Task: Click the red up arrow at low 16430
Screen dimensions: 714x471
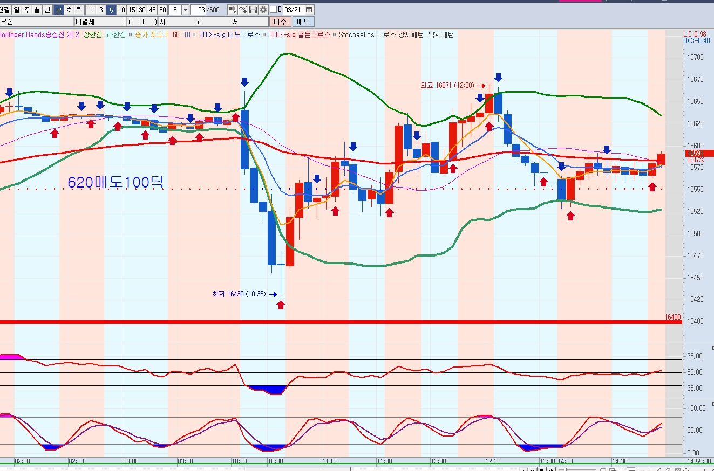Action: (x=281, y=304)
